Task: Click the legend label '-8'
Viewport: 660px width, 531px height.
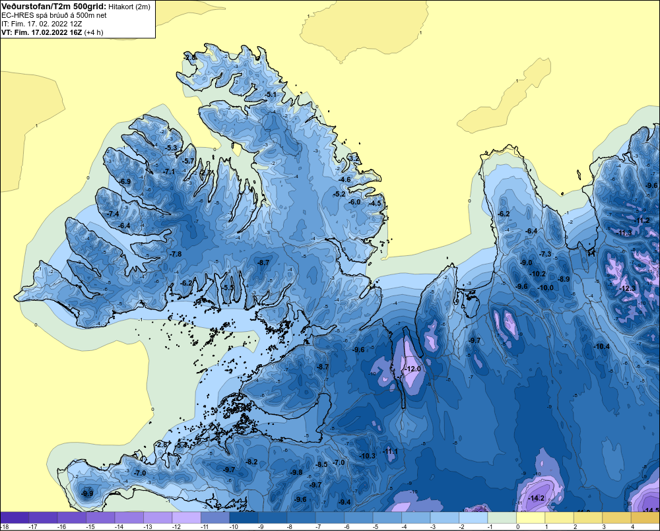Action: pos(291,527)
